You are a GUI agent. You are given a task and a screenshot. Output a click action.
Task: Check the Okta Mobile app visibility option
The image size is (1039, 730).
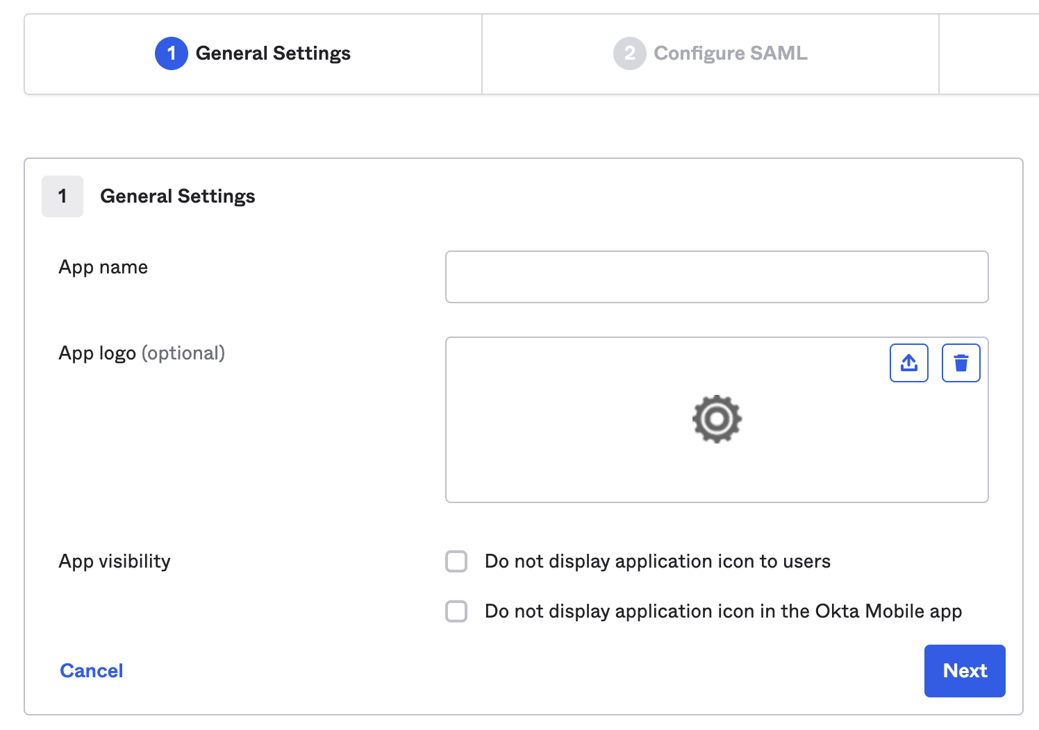coord(456,611)
